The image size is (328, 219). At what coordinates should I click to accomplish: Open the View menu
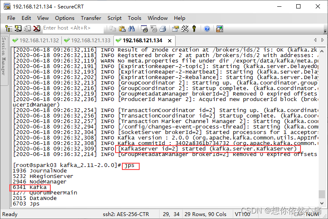43,18
